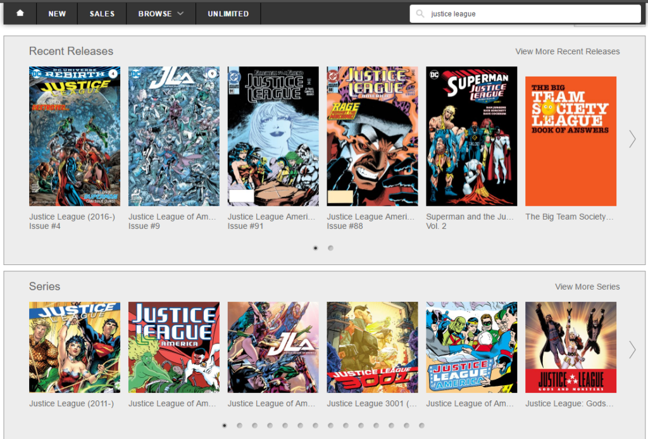Expand the Browse dropdown menu
This screenshot has height=439, width=648.
point(161,13)
